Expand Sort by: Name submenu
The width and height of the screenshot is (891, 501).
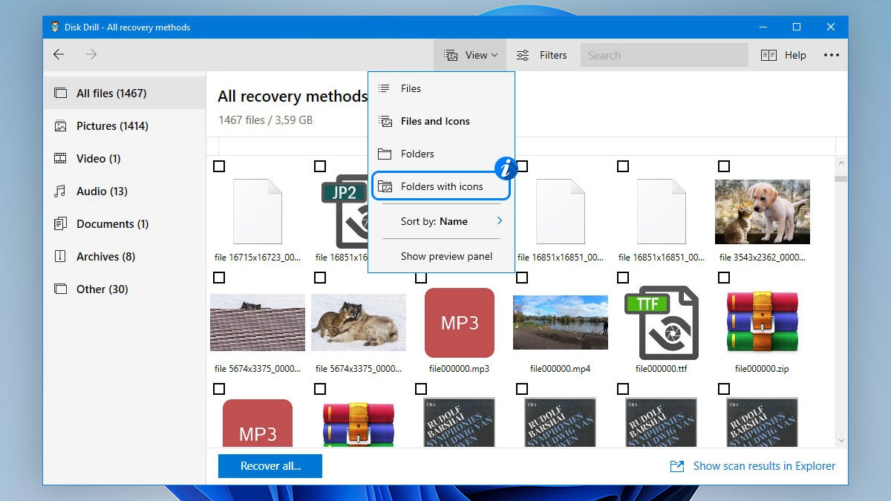441,221
